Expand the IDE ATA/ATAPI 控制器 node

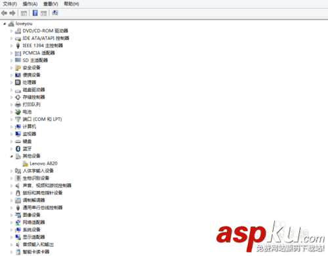pyautogui.click(x=11, y=39)
